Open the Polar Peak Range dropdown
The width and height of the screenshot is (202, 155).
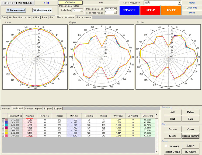point(115,12)
